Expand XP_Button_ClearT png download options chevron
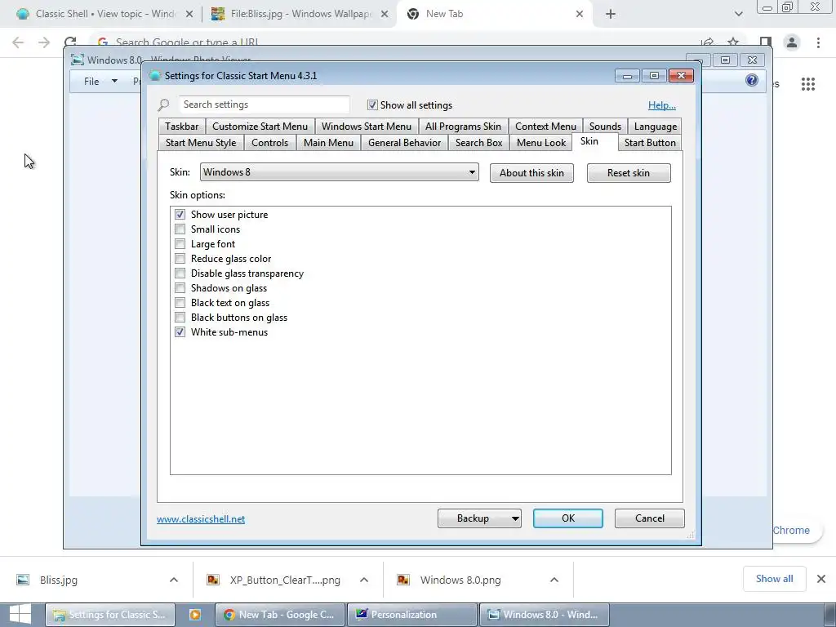Image resolution: width=836 pixels, height=627 pixels. pos(363,580)
